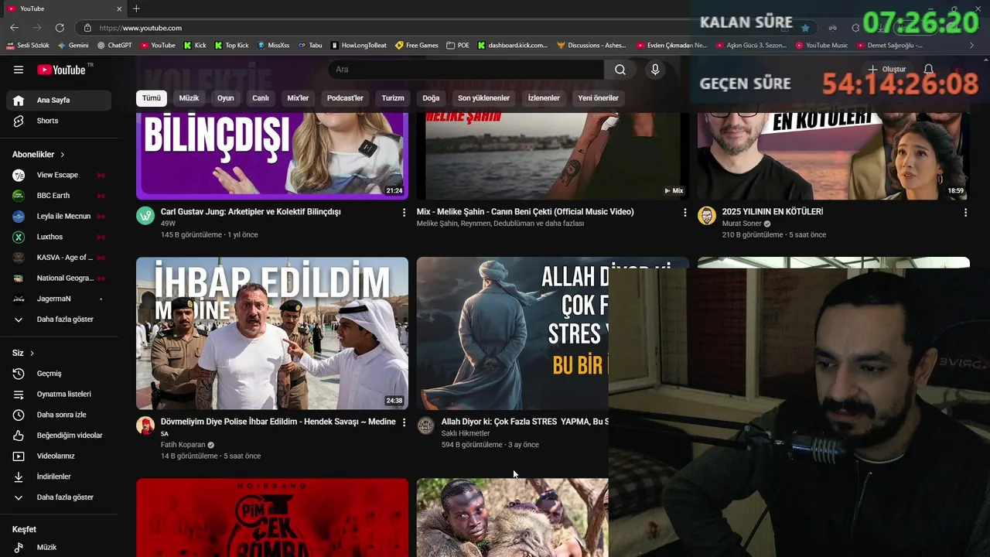Image resolution: width=990 pixels, height=557 pixels.
Task: Click the search magnifier button
Action: (620, 70)
